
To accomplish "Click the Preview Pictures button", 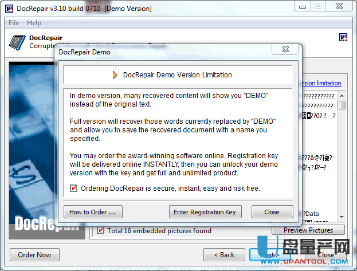I will click(x=308, y=230).
